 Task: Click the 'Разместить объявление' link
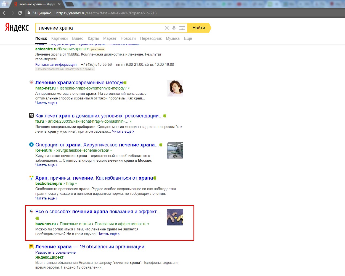(55, 252)
